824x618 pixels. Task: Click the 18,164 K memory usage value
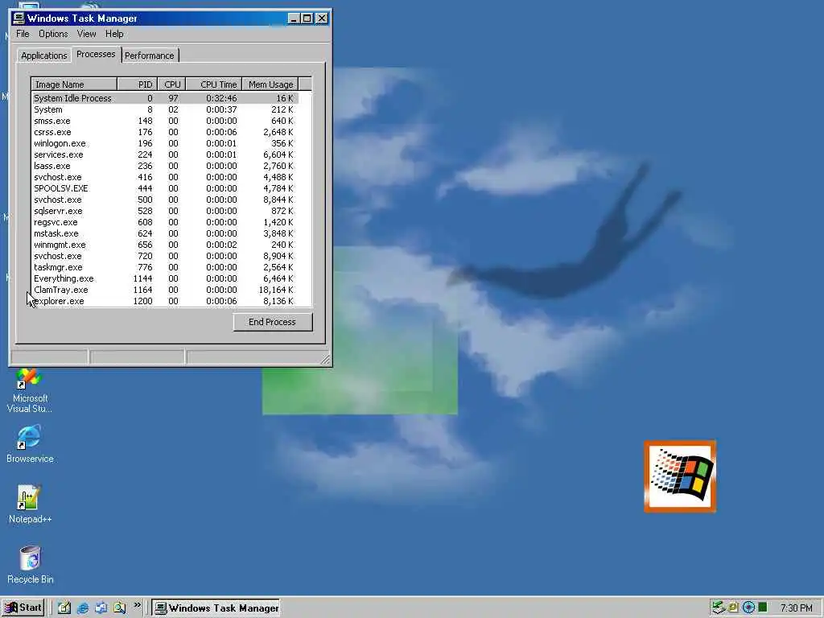click(276, 290)
